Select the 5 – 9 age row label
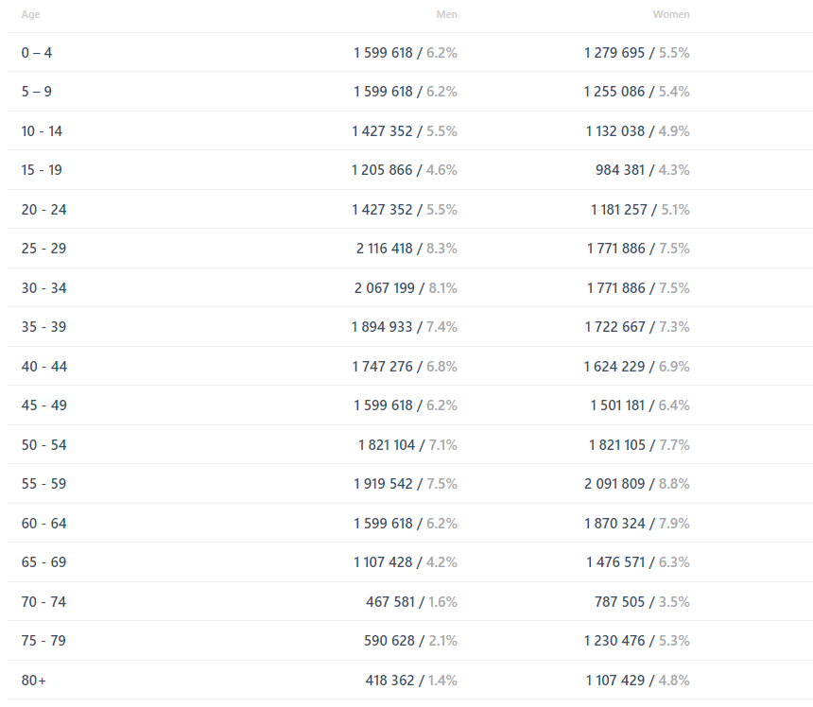The width and height of the screenshot is (813, 707). point(36,92)
